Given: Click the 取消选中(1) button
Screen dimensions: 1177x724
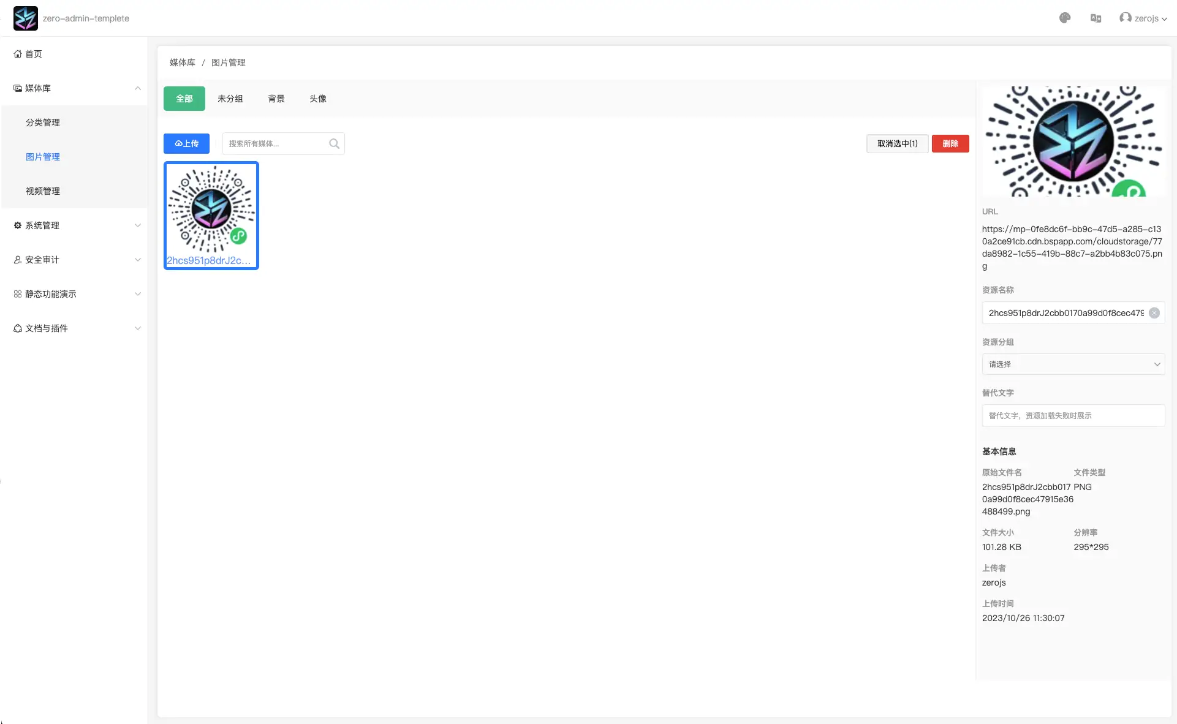Looking at the screenshot, I should click(898, 143).
